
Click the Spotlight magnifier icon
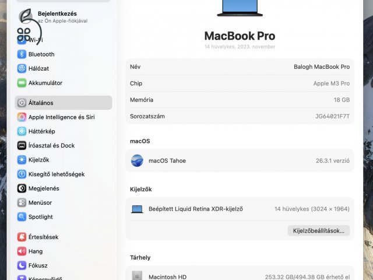pos(22,217)
